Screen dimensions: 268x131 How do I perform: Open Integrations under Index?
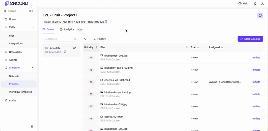pos(16,44)
